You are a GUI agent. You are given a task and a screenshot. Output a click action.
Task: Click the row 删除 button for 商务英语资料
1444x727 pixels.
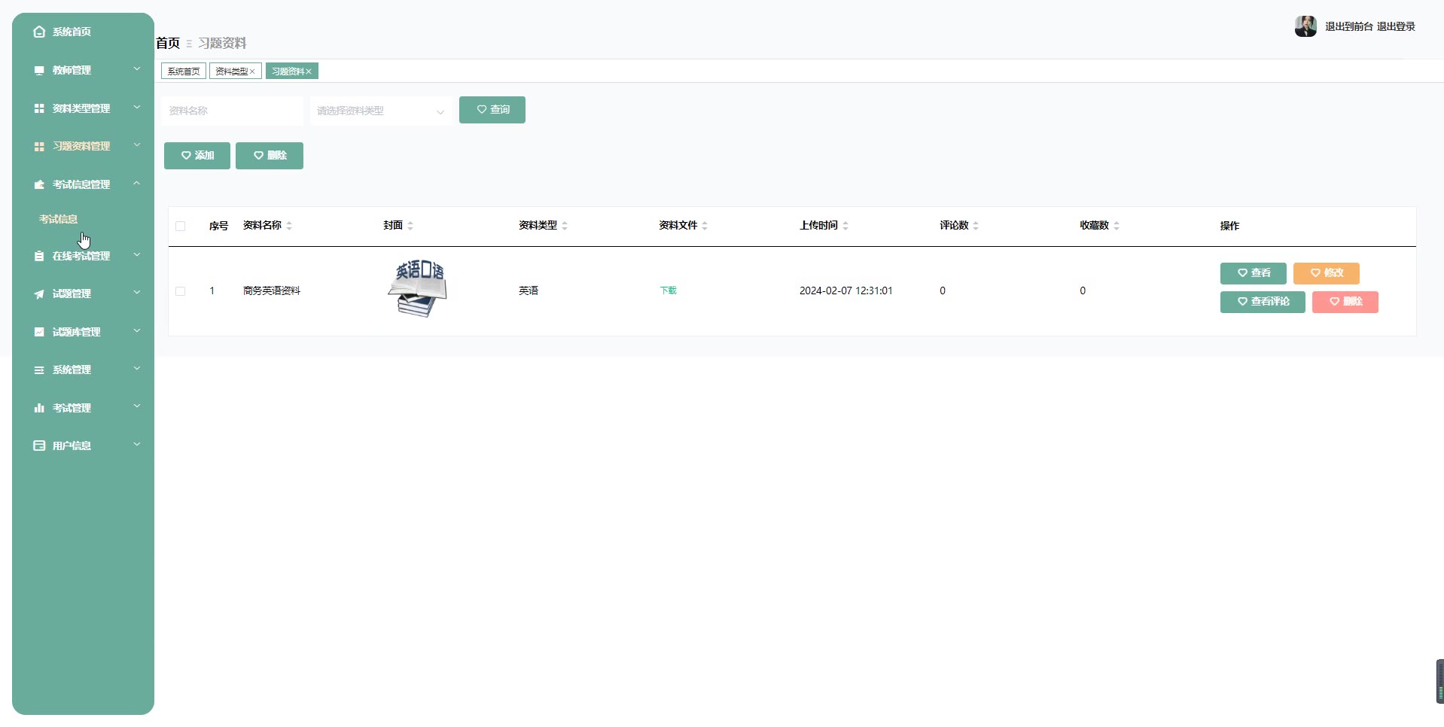(x=1345, y=302)
